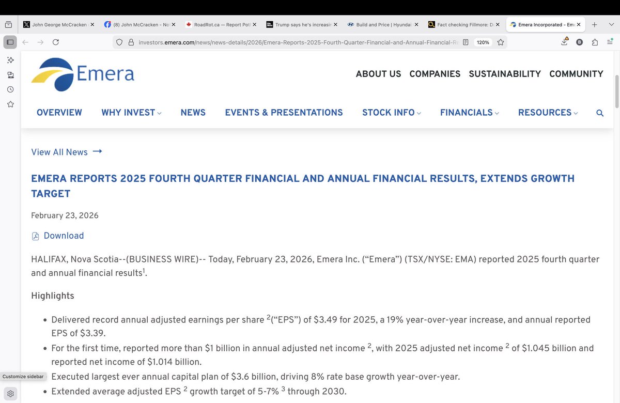Screen dimensions: 620x403
Task: Click the View All News link
Action: point(59,152)
